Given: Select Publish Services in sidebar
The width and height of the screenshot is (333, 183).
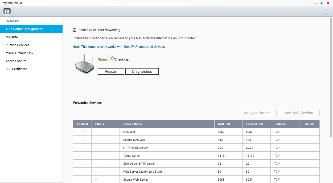Looking at the screenshot, I should click(18, 45).
